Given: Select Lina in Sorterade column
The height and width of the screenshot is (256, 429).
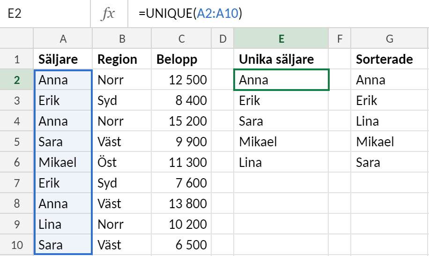Looking at the screenshot, I should pos(390,121).
